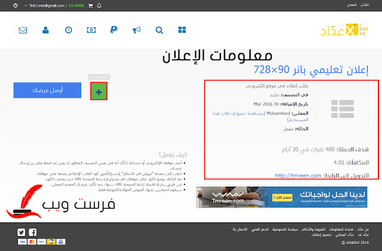The height and width of the screenshot is (251, 382).
Task: Click the yellow payment badge in footer
Action: click(x=51, y=241)
